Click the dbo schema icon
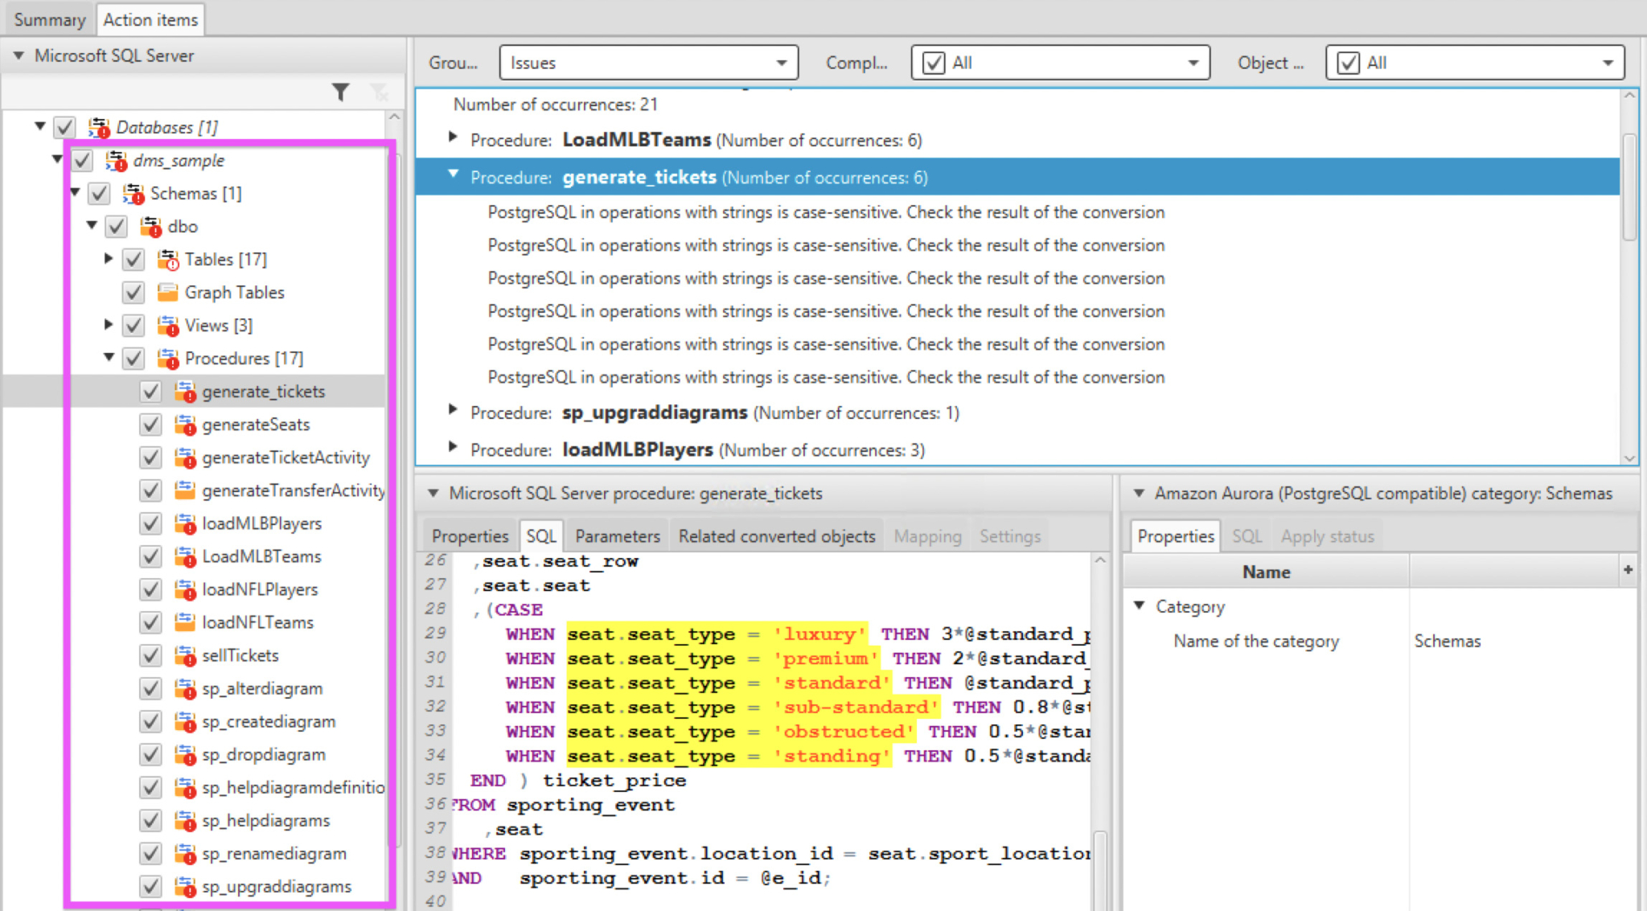 point(149,226)
